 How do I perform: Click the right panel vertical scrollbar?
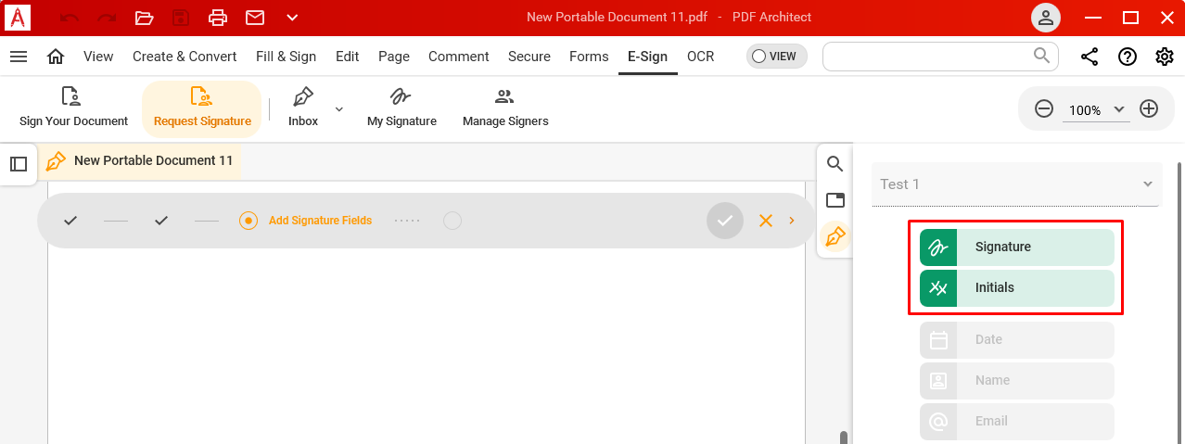click(1179, 303)
